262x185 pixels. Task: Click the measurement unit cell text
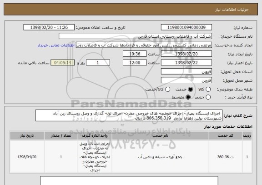(x=95, y=157)
